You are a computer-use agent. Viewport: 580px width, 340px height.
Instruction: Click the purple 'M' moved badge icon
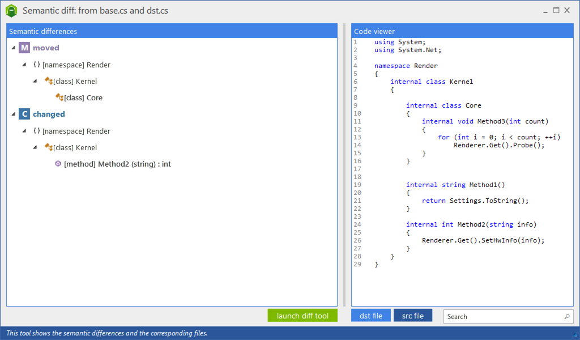point(24,48)
